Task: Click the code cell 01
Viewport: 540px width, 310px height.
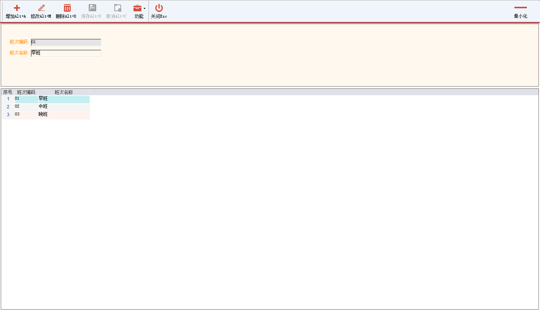Action: click(x=26, y=99)
